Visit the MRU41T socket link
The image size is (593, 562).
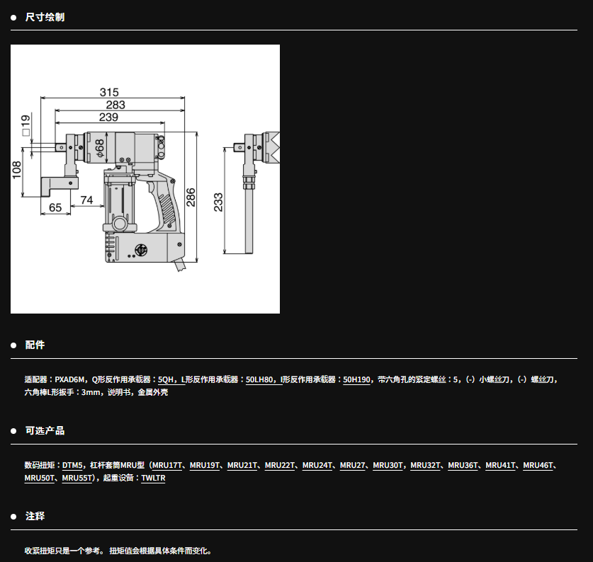pyautogui.click(x=501, y=466)
